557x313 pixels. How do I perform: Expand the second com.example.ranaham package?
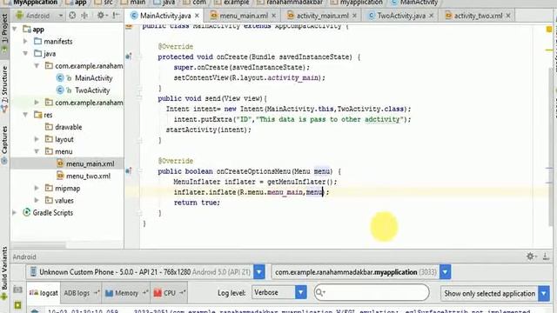tap(37, 103)
